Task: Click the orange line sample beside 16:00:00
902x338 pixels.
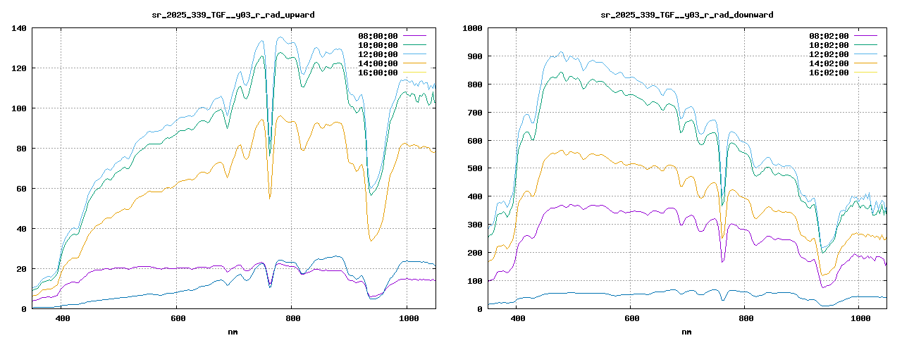Action: [x=414, y=73]
